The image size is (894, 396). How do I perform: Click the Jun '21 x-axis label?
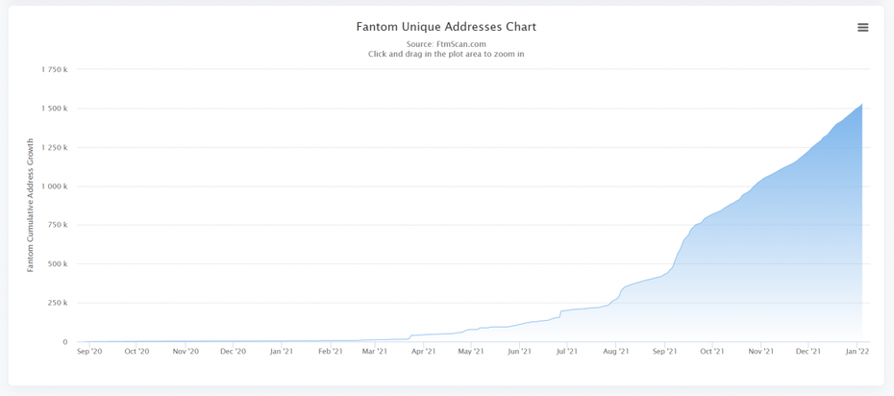coord(519,352)
